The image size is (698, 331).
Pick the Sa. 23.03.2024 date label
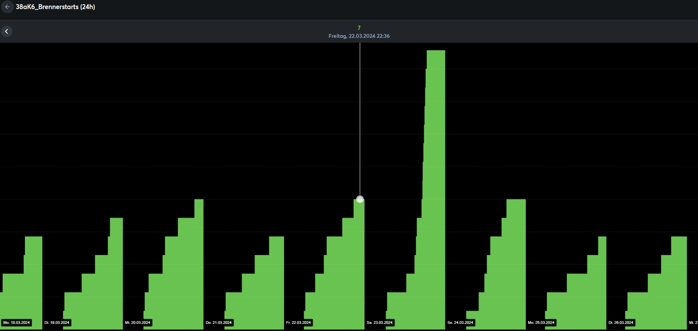click(x=380, y=323)
